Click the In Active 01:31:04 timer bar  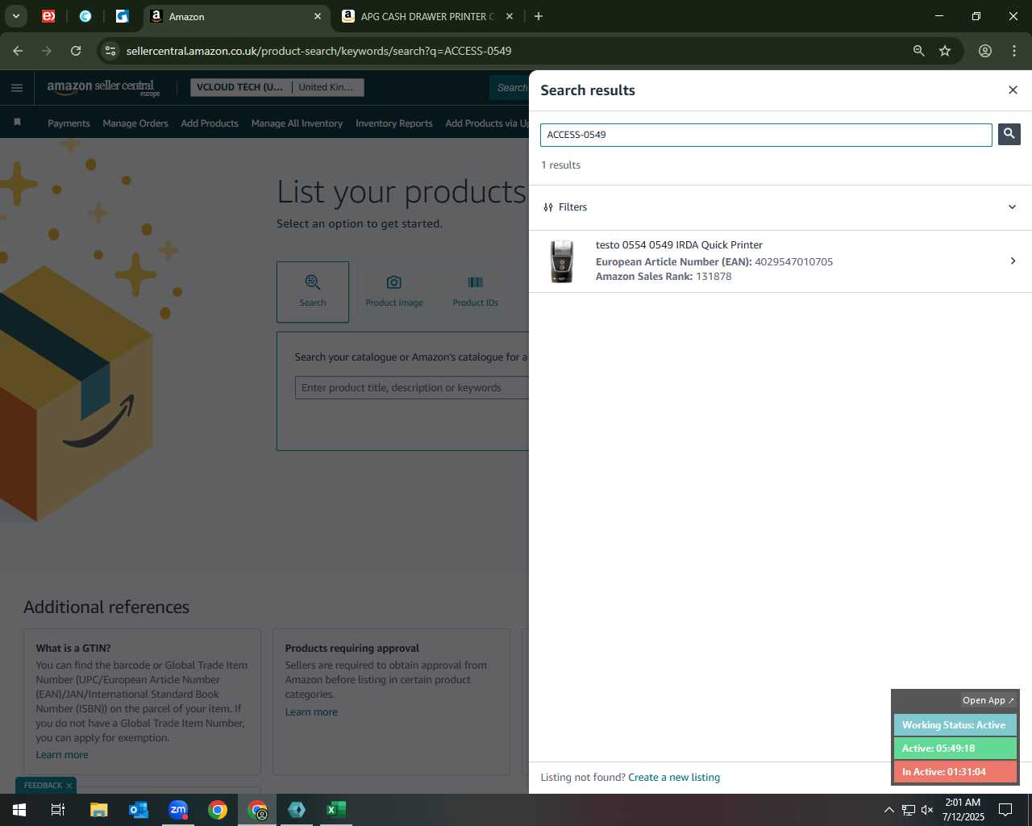(x=955, y=772)
